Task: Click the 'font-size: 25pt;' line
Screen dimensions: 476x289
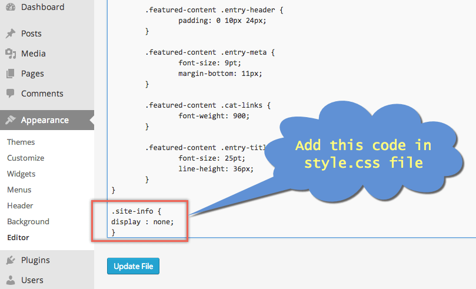Action: (x=212, y=158)
